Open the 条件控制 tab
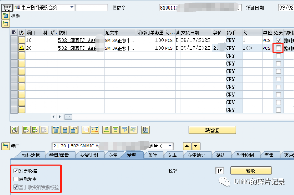The image size is (294, 195). (x=245, y=155)
